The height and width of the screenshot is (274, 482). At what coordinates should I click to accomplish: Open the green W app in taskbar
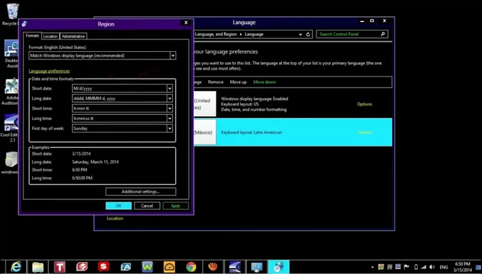click(x=148, y=266)
